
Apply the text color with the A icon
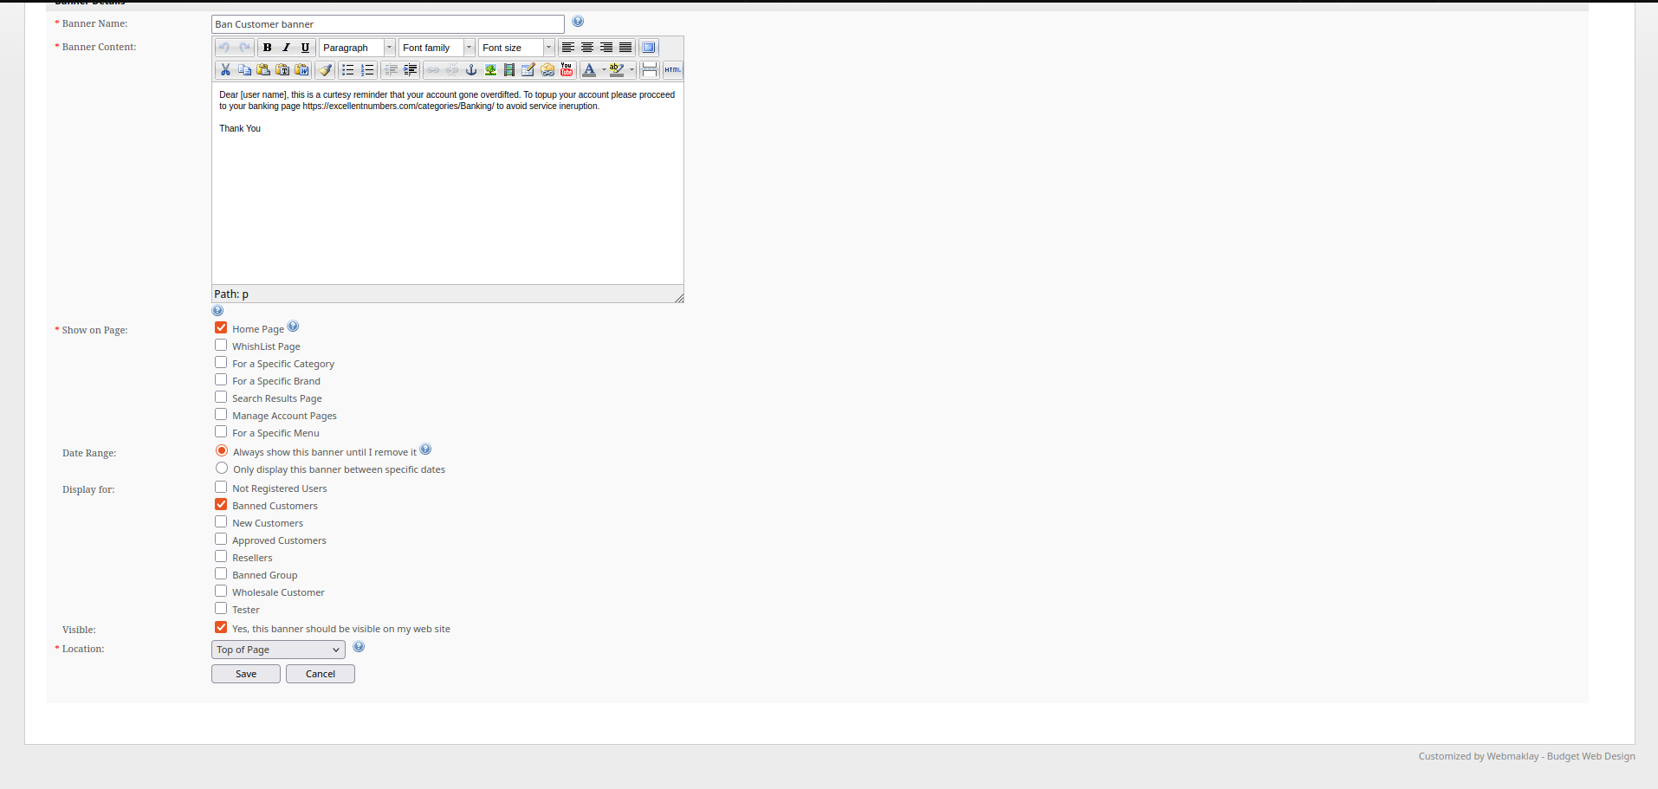click(x=589, y=70)
